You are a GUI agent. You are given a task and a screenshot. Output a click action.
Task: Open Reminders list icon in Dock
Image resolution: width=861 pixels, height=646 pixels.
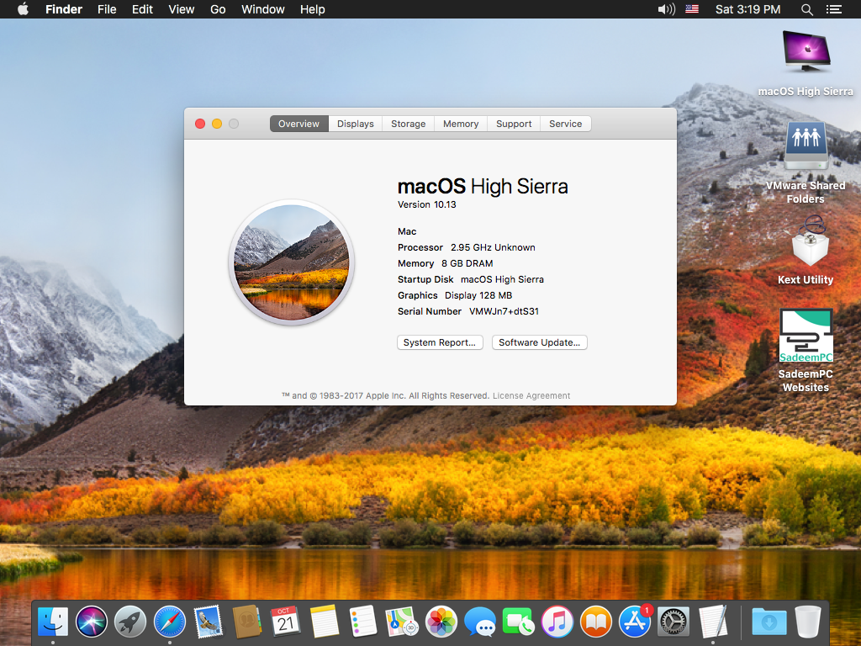coord(363,622)
